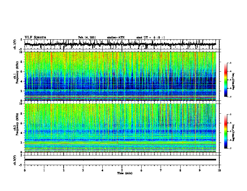The height and width of the screenshot is (191, 247).
Task: Click the time axis tick label "0"
Action: pos(25,170)
